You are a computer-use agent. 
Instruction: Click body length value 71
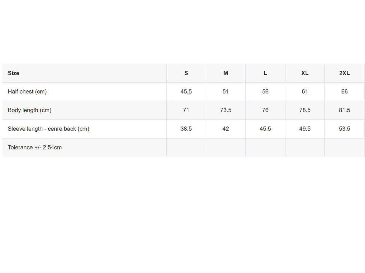click(x=186, y=110)
